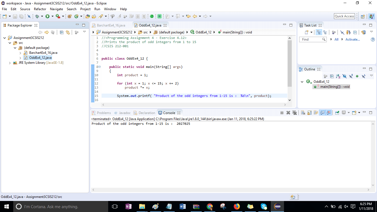Open the Eclipse icon in the Windows taskbar
The image size is (377, 212).
coord(277,206)
